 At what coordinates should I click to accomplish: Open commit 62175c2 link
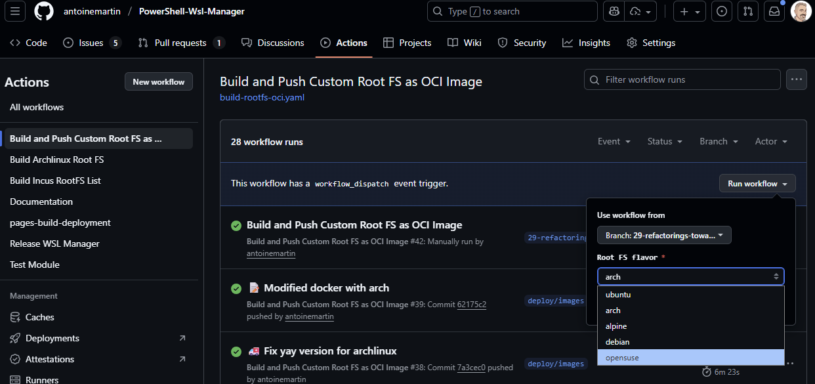tap(472, 305)
